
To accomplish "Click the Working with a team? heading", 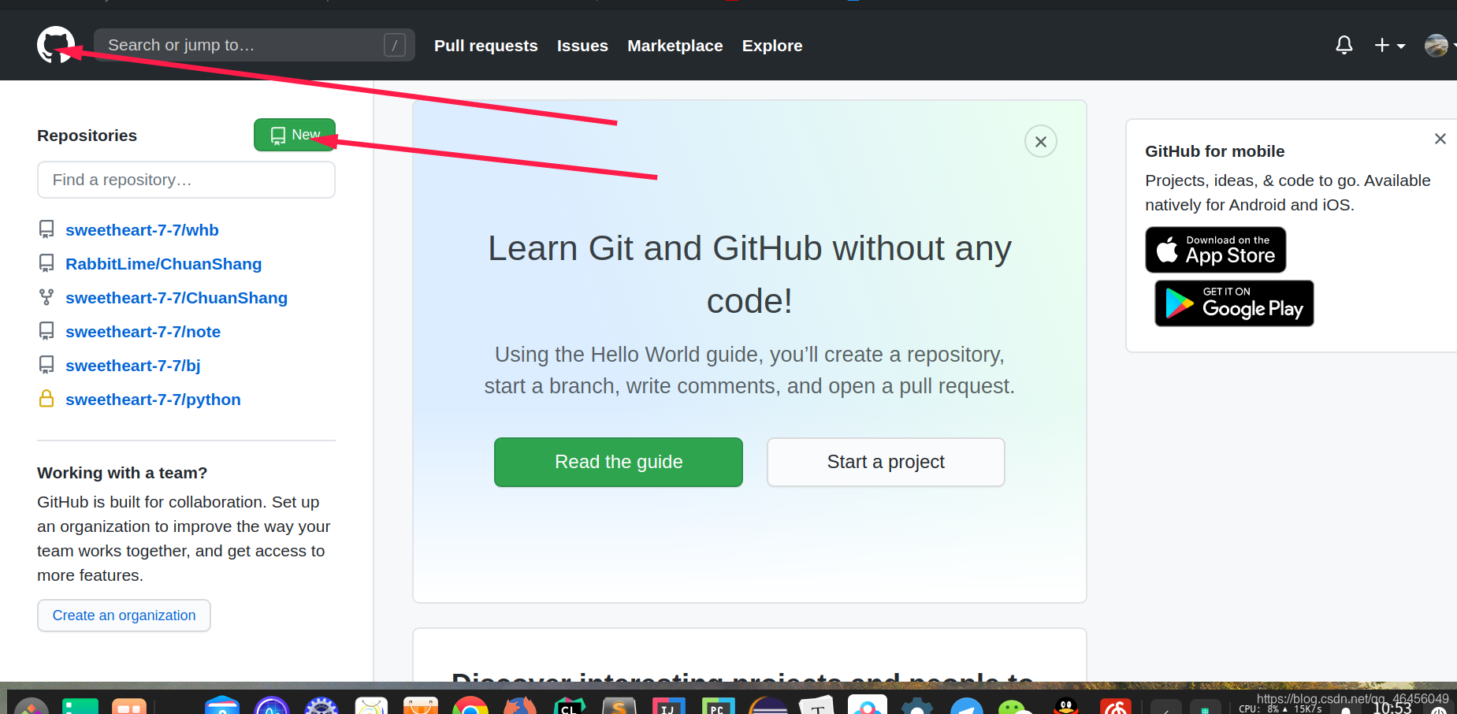I will tap(122, 473).
